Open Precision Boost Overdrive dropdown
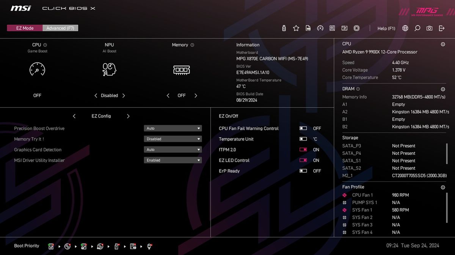Viewport: 455px width, 255px height. pyautogui.click(x=173, y=128)
